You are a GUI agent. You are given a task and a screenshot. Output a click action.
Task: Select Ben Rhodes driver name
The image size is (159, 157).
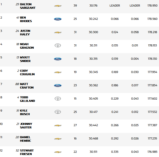[26, 19]
